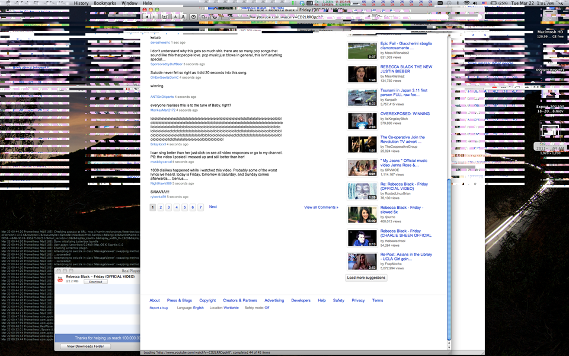Open REBECCA BLACK THE NEW JUSTIN BIEBER link
569x356 pixels.
[x=406, y=69]
